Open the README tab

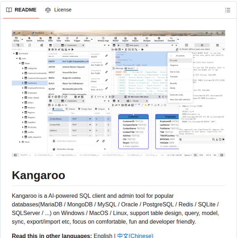(x=21, y=10)
